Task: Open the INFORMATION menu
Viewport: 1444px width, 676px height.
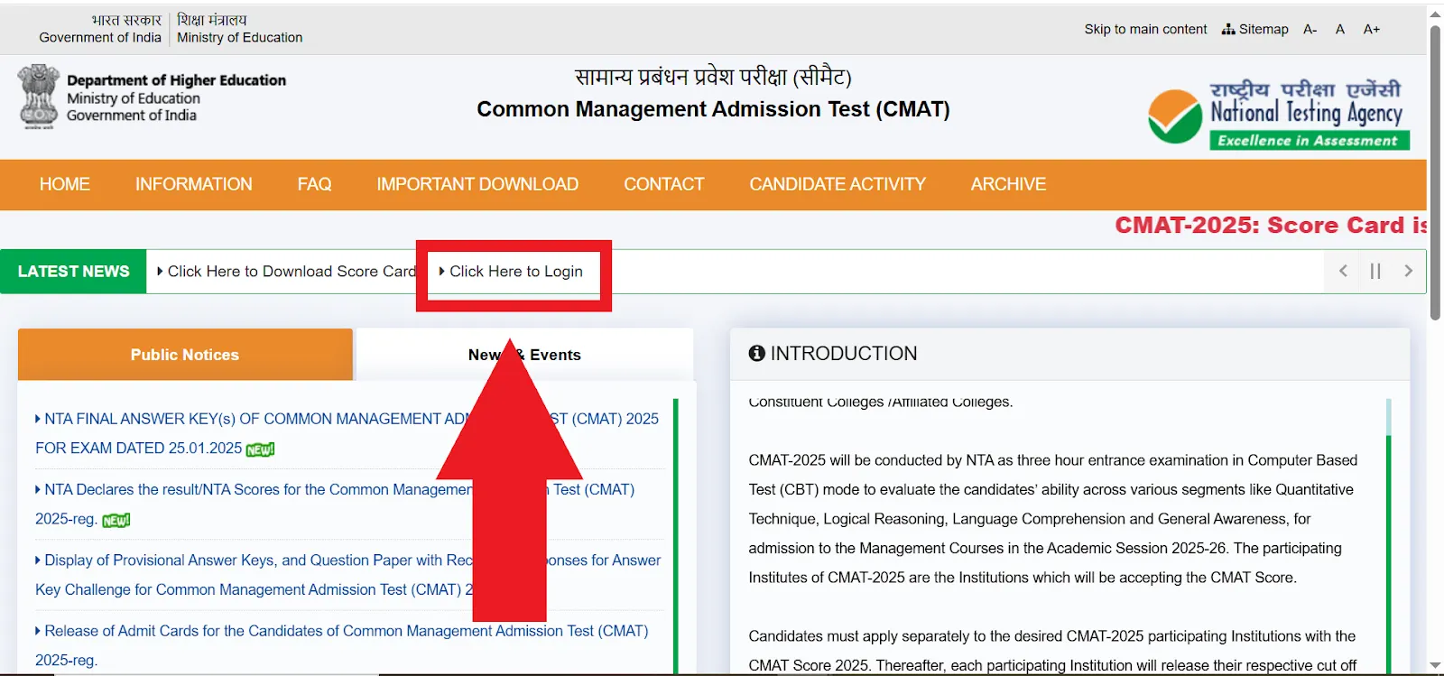Action: (x=194, y=184)
